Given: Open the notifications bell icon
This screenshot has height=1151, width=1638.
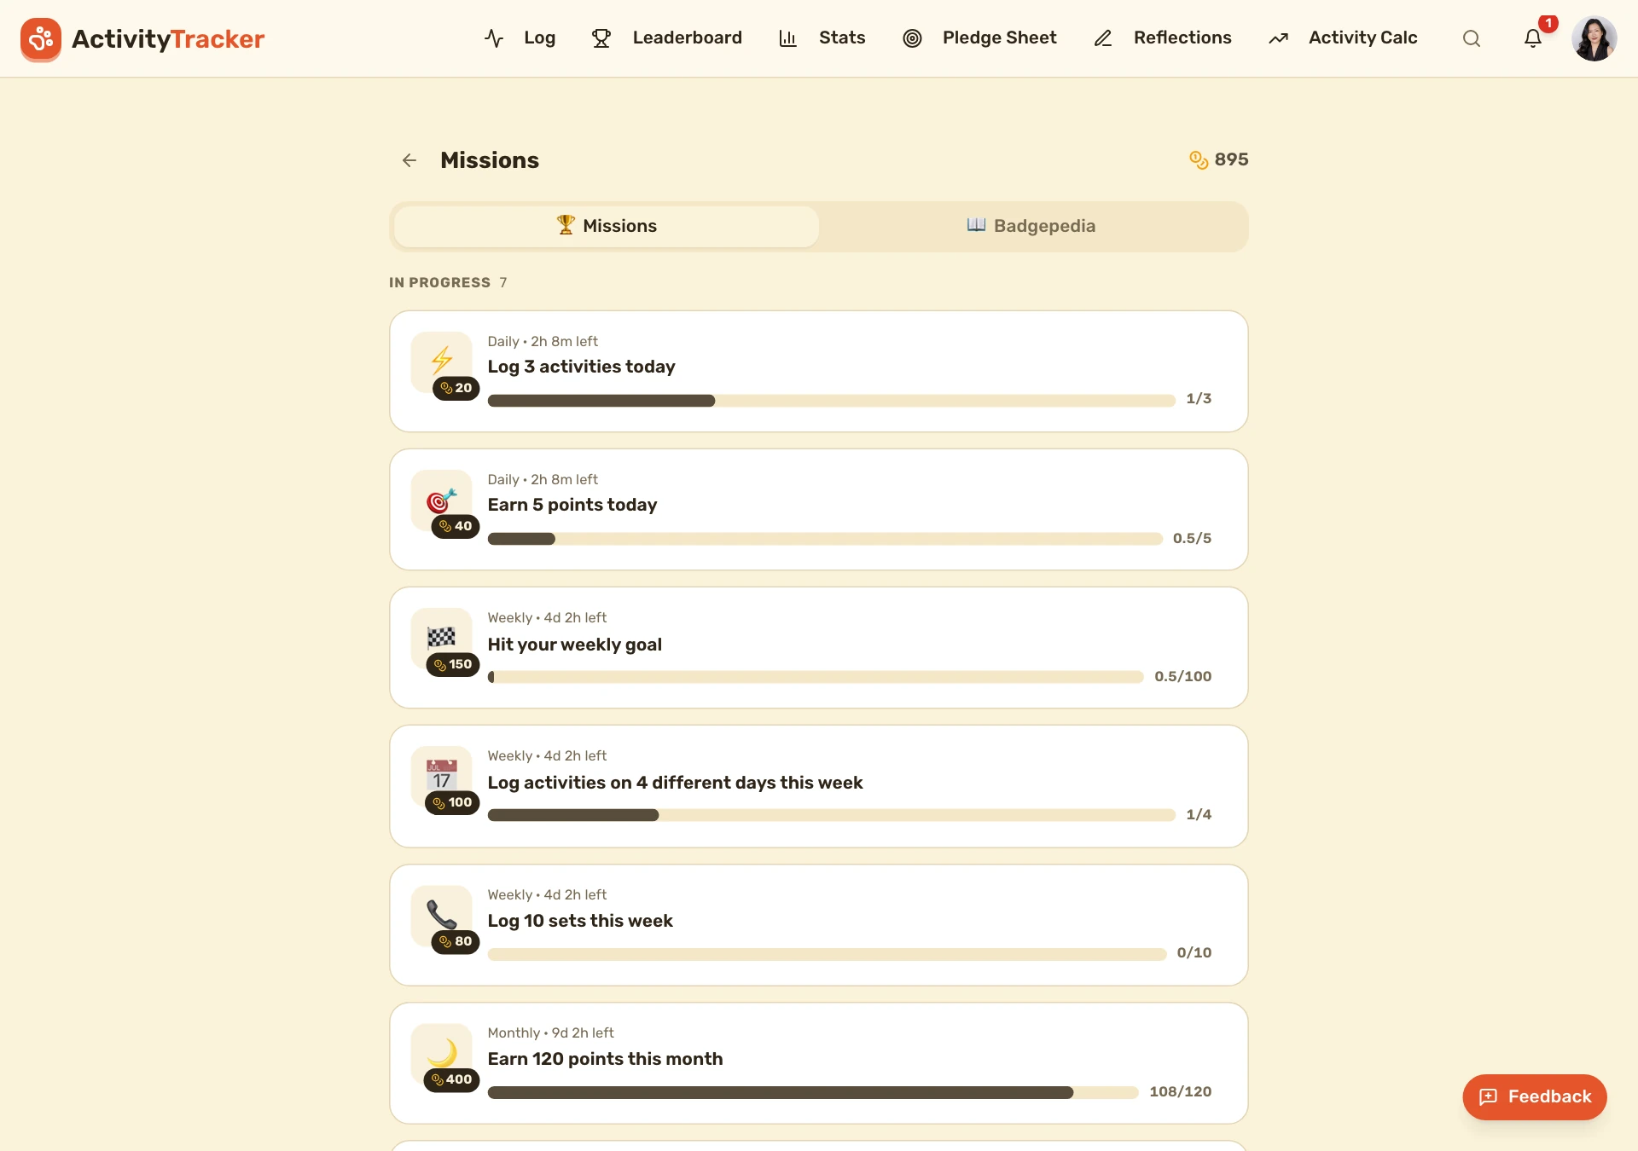Looking at the screenshot, I should [x=1533, y=38].
